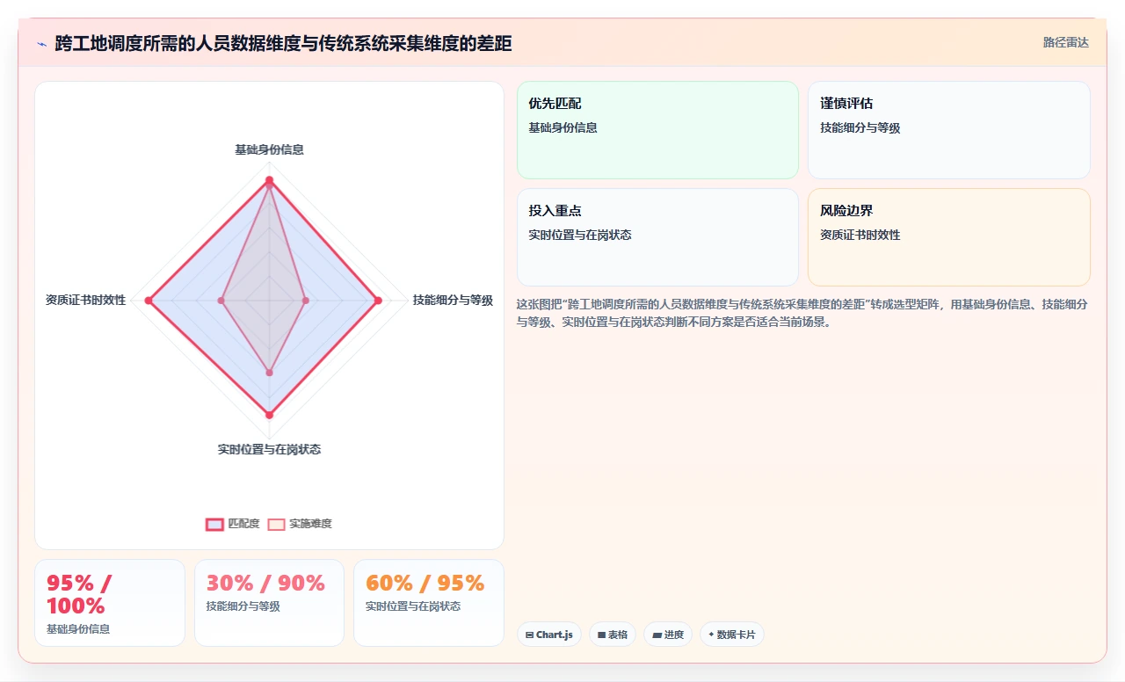Open the 谨慎评估 card
This screenshot has width=1125, height=682.
[949, 130]
